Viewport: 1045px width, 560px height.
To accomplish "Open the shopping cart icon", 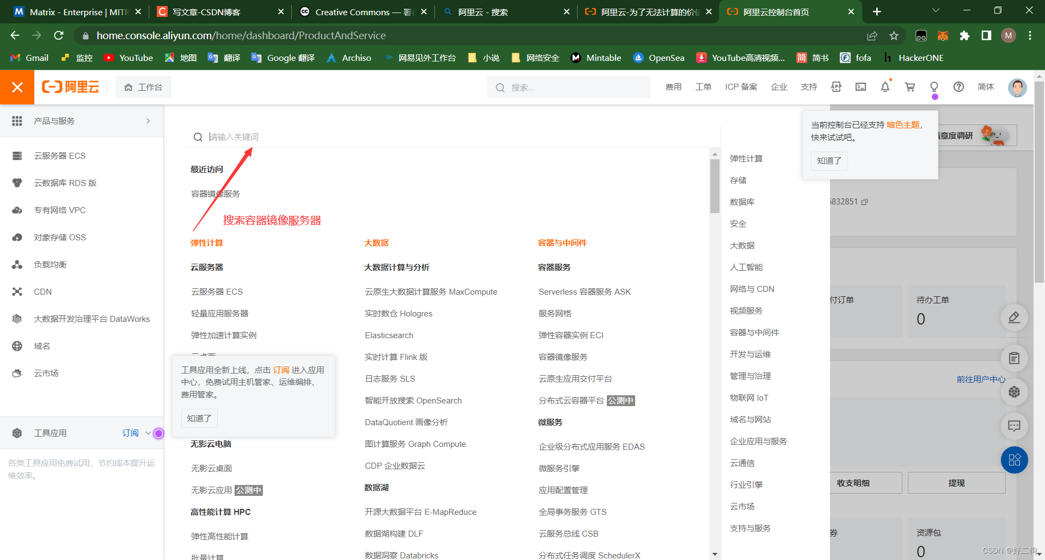I will 909,87.
